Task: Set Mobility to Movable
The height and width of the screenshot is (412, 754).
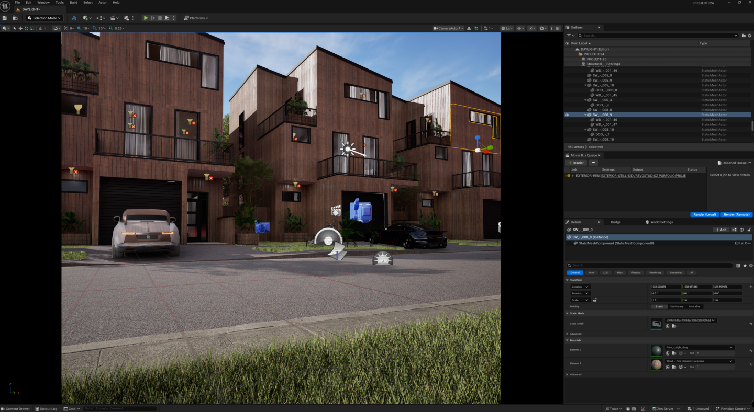Action: (x=694, y=307)
